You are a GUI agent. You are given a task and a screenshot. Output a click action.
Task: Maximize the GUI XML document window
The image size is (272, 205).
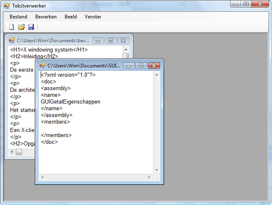tap(141, 66)
